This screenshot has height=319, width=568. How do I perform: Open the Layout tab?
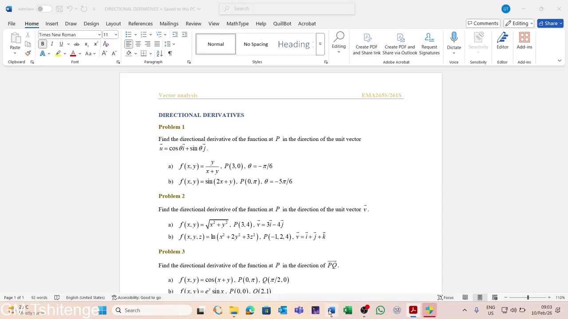click(x=113, y=23)
